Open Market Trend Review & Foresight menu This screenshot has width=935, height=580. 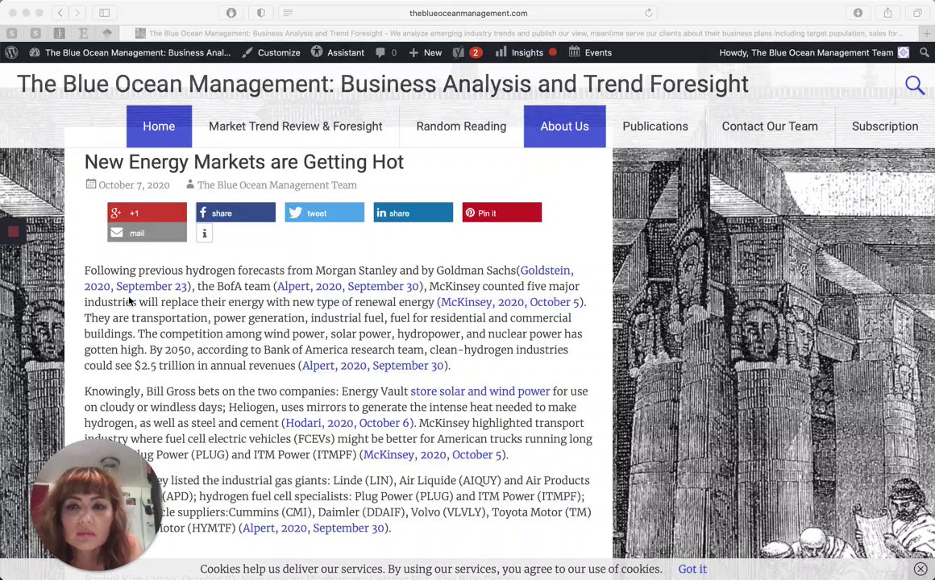coord(295,126)
